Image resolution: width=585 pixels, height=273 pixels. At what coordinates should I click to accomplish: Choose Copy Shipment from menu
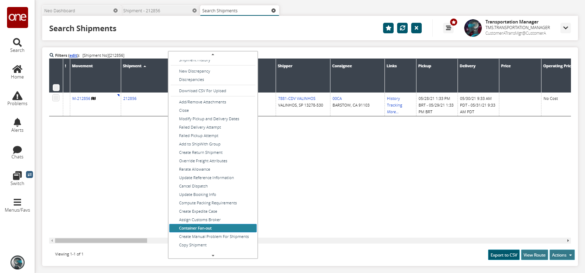(x=193, y=245)
